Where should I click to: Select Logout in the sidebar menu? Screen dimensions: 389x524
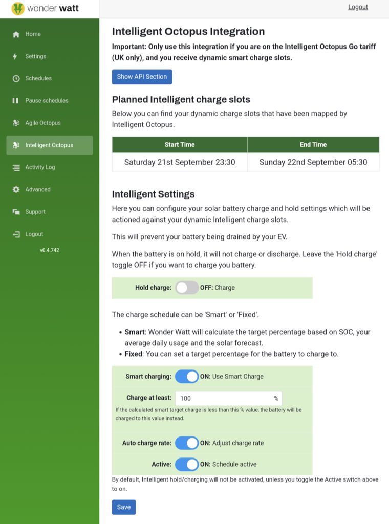tap(34, 234)
